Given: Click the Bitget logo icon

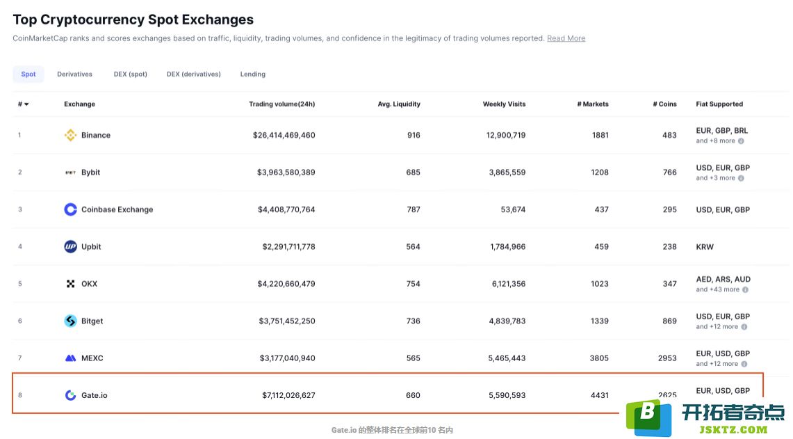Looking at the screenshot, I should [70, 321].
